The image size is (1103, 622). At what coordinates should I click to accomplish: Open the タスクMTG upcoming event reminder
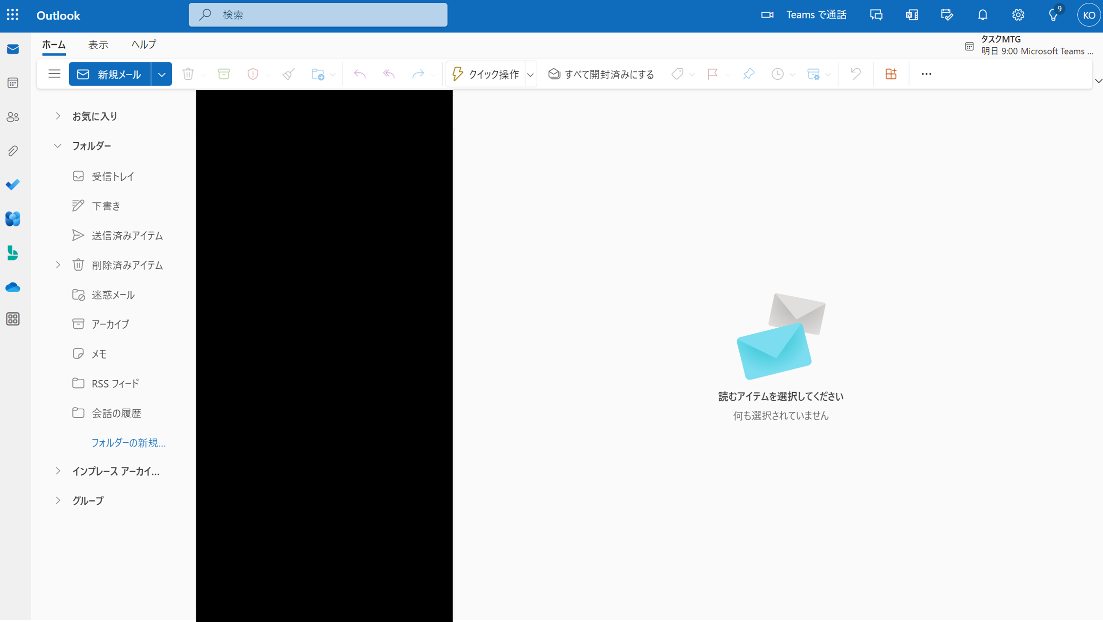pos(1029,45)
